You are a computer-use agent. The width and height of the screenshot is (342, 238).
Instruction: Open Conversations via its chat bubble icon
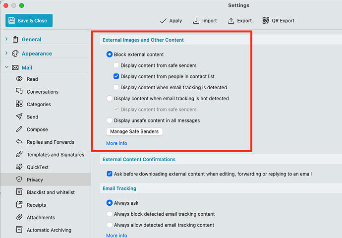click(x=19, y=92)
